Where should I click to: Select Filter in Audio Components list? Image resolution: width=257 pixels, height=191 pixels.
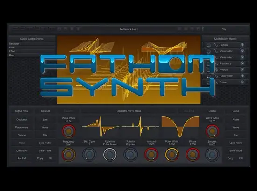tap(32, 48)
